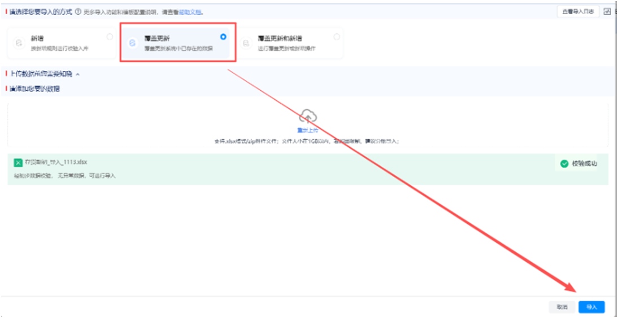618x318 pixels.
Task: Click the cloud upload icon
Action: tap(308, 116)
